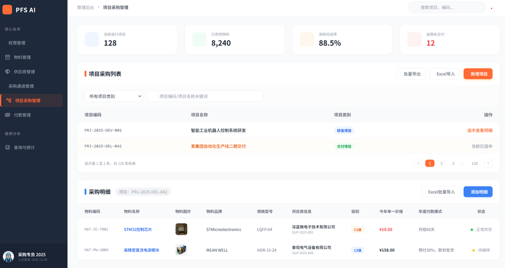Click supplier 深蓝微电子技术有限公司
Image resolution: width=505 pixels, height=268 pixels.
click(x=313, y=227)
